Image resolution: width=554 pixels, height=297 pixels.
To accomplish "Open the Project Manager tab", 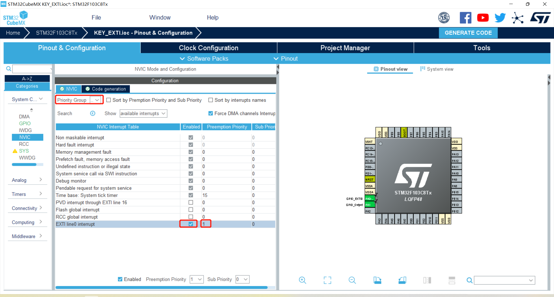I will [345, 48].
